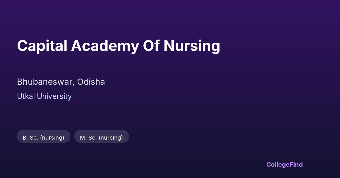The height and width of the screenshot is (178, 340).
Task: Click "M. Sc." text inside the second tag
Action: 88,138
